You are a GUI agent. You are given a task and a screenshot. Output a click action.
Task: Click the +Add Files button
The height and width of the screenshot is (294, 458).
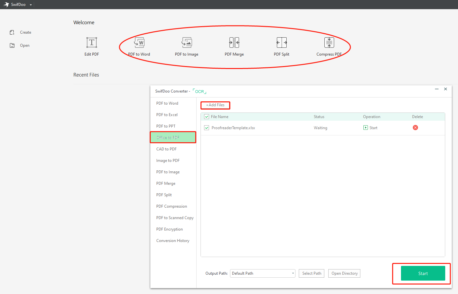(215, 105)
